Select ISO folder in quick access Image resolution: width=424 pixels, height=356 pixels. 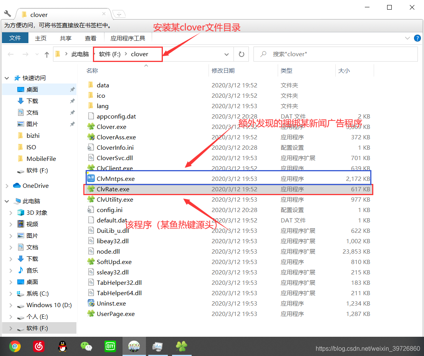(31, 147)
